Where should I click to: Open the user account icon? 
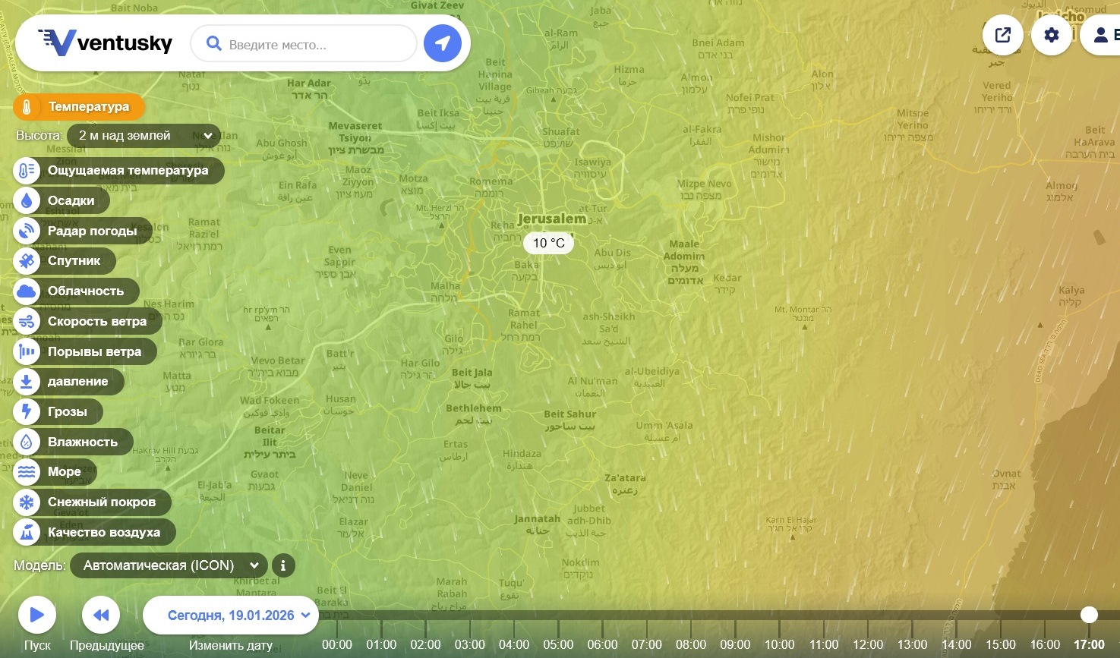(1100, 35)
